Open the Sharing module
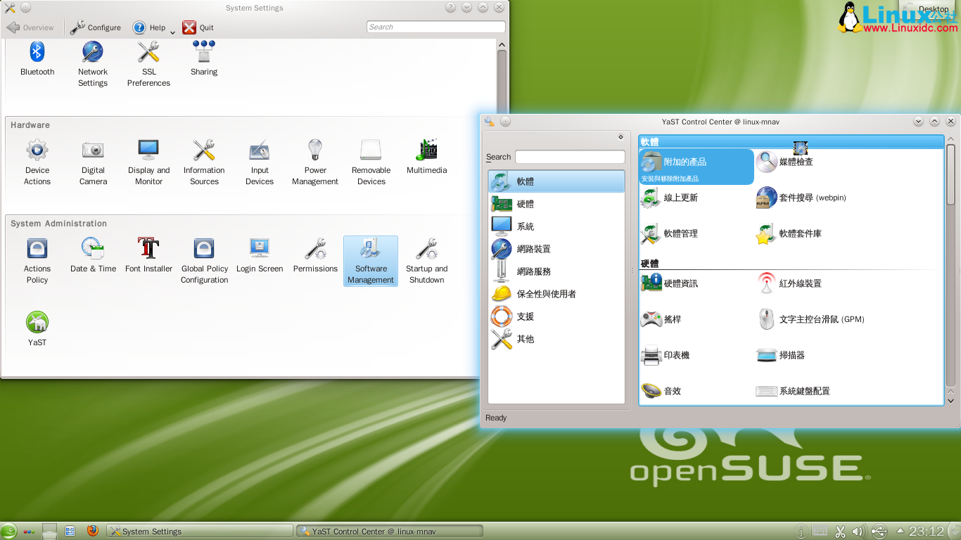961x540 pixels. point(204,59)
